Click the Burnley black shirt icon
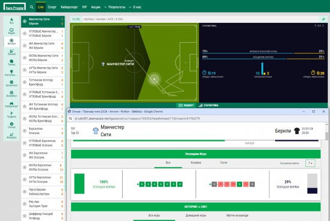Screen dimensions: 330x221 pyautogui.click(x=297, y=131)
